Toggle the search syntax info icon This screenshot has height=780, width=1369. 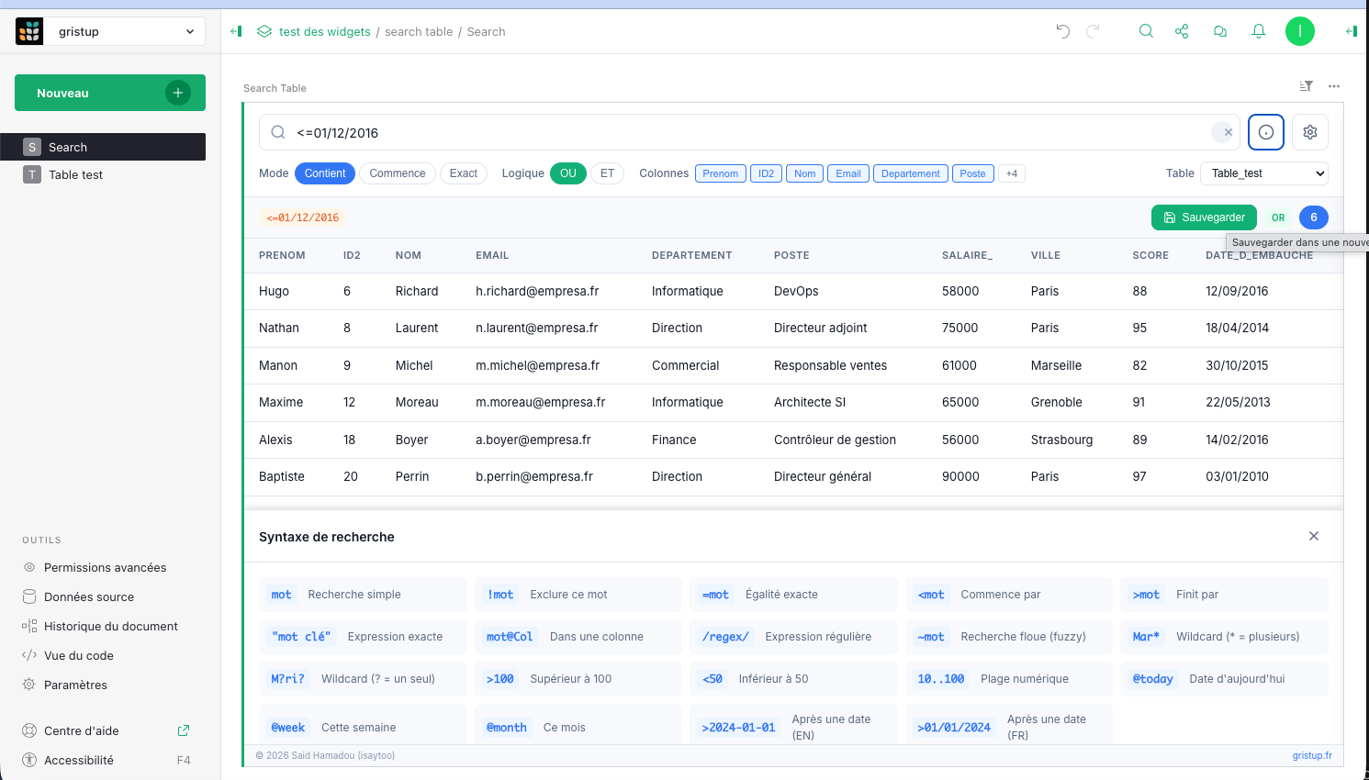(x=1266, y=132)
